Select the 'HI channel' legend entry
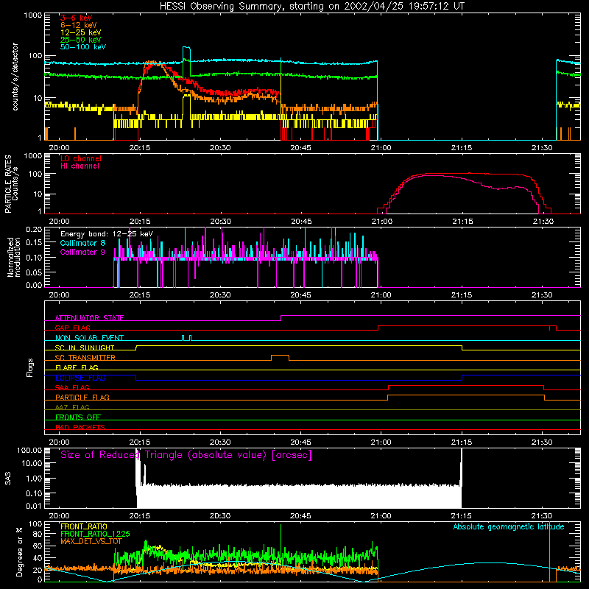 (x=80, y=166)
